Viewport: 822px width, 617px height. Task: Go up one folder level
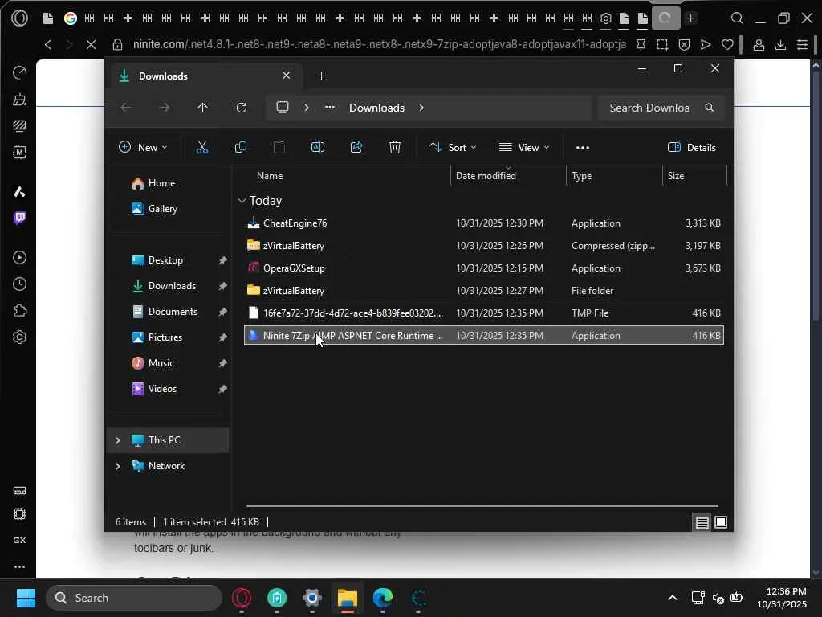203,108
